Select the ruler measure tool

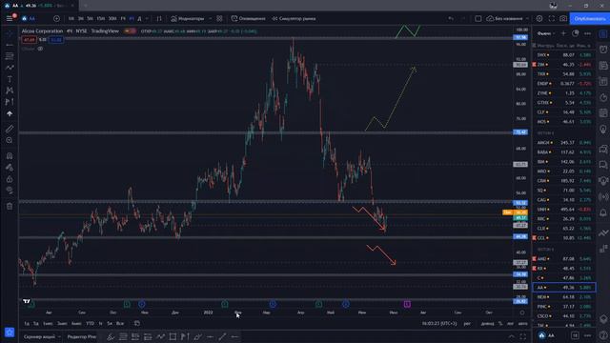(x=10, y=129)
